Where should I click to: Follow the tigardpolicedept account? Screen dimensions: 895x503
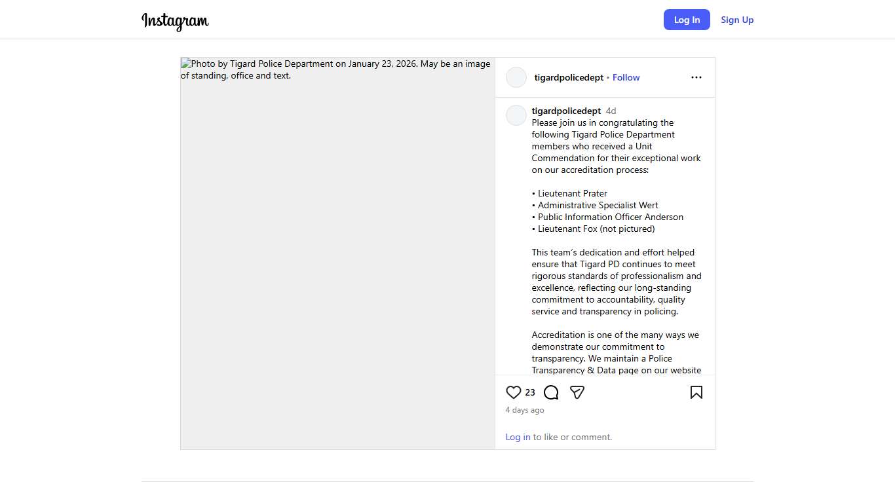626,77
